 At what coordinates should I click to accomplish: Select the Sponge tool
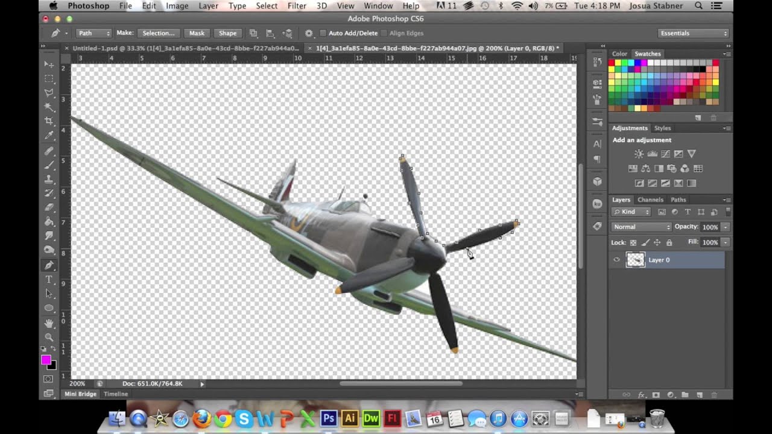(49, 250)
